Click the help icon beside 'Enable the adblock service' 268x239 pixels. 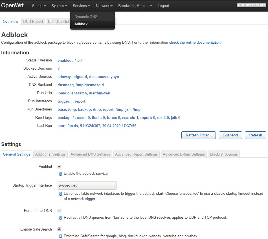pos(60,174)
